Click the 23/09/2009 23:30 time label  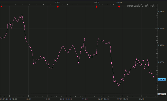click(x=8, y=99)
